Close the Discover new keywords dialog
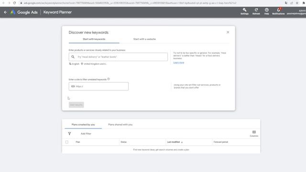The height and width of the screenshot is (172, 306). tap(228, 32)
